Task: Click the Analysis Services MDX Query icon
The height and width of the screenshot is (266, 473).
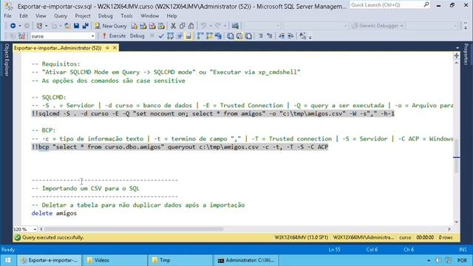Action: [x=143, y=27]
